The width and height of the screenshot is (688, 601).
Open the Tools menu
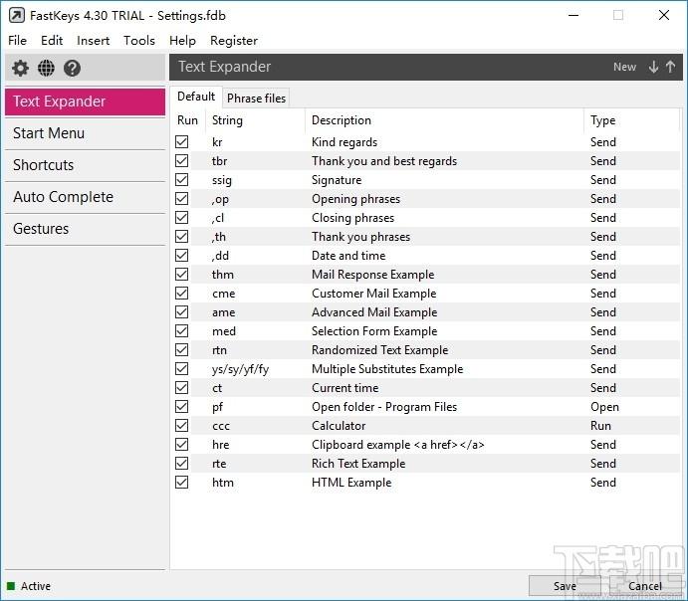point(139,41)
